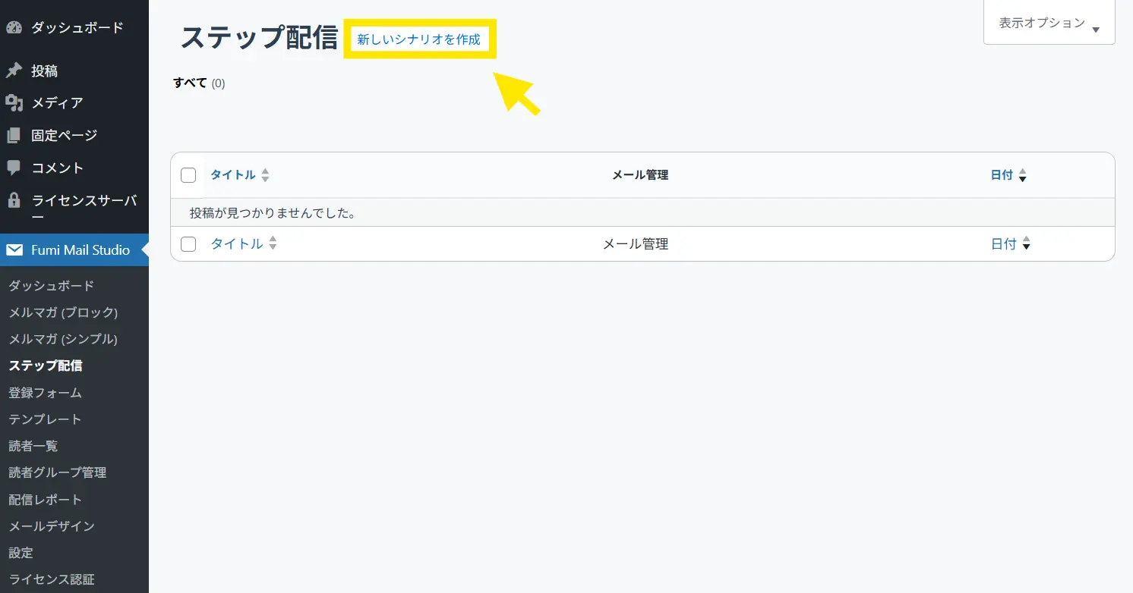The image size is (1133, 593).
Task: Open 読者グループ管理 in the sidebar
Action: (57, 472)
